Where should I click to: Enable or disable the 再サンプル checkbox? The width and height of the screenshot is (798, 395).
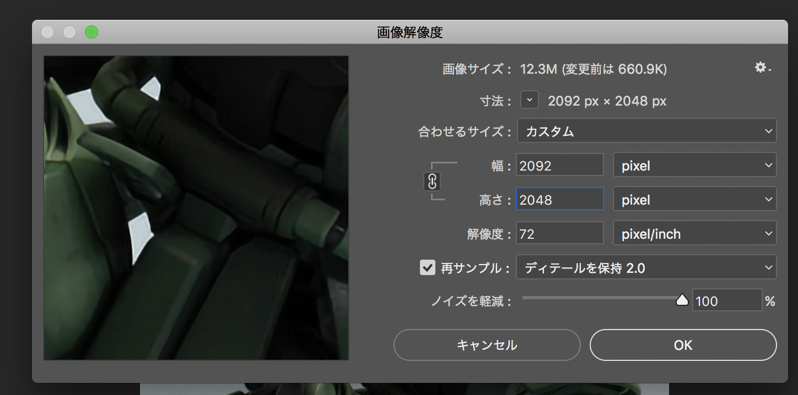click(427, 268)
